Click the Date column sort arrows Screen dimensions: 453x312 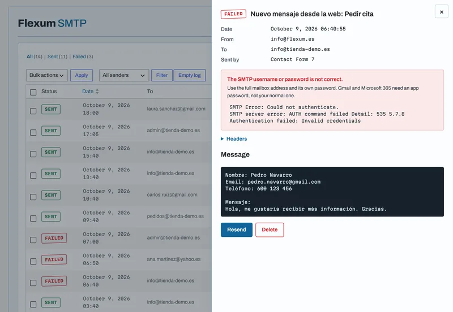[97, 92]
